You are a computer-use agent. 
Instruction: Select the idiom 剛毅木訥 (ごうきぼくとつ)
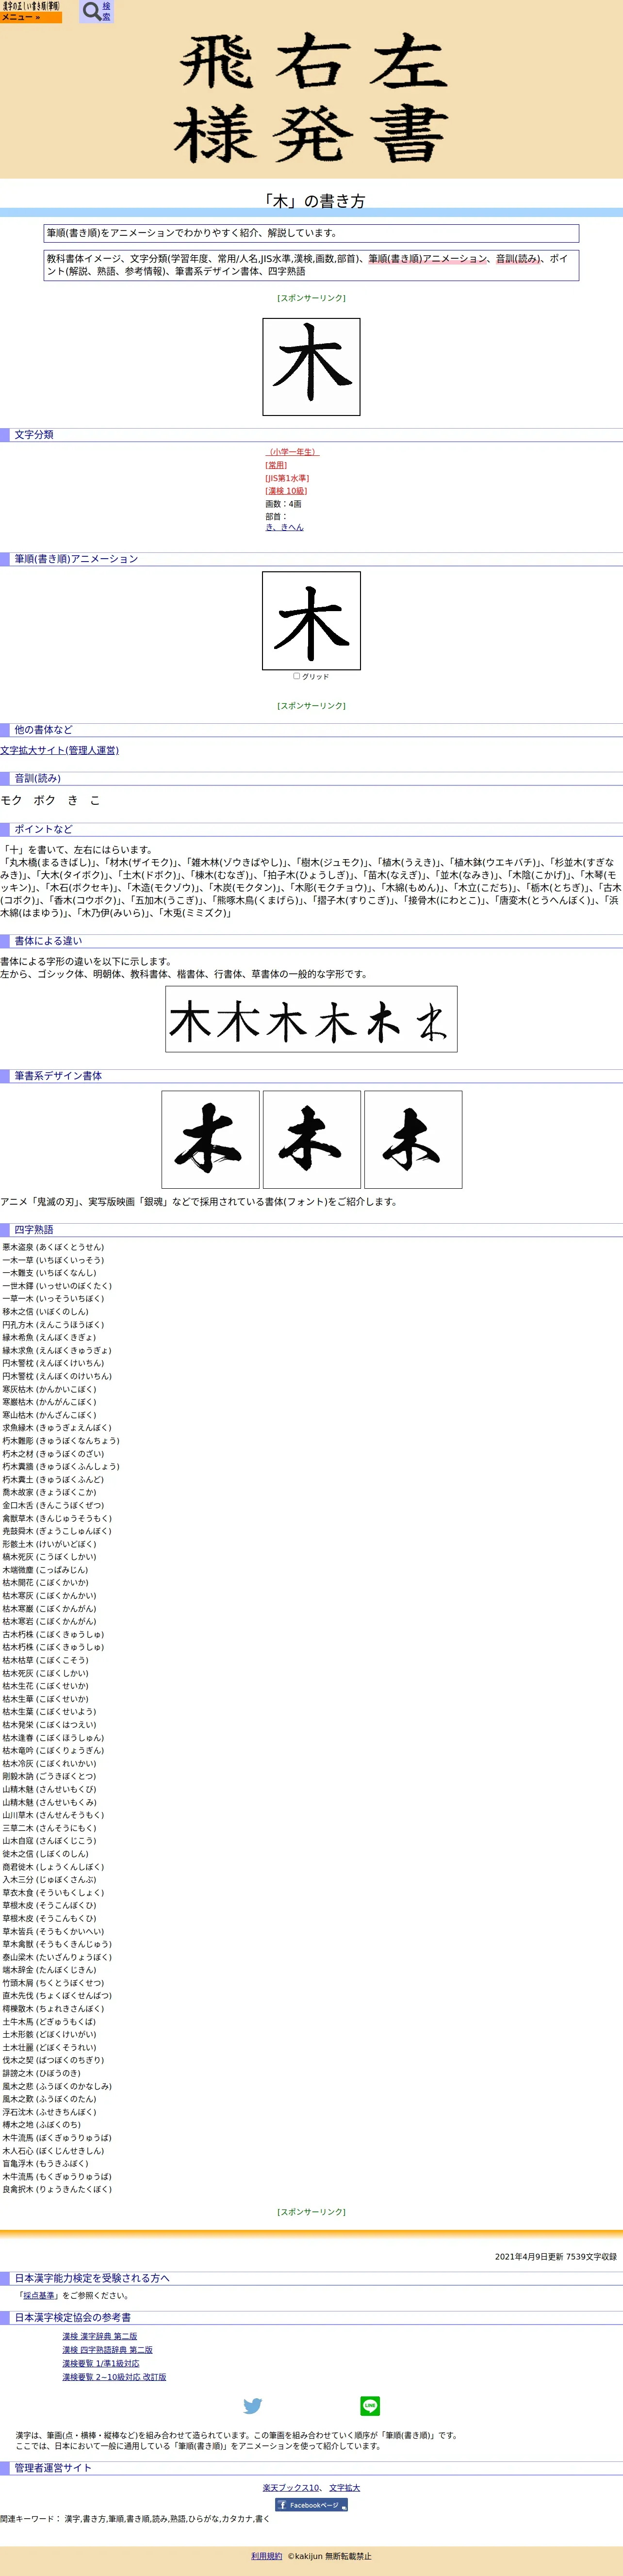tap(49, 1776)
